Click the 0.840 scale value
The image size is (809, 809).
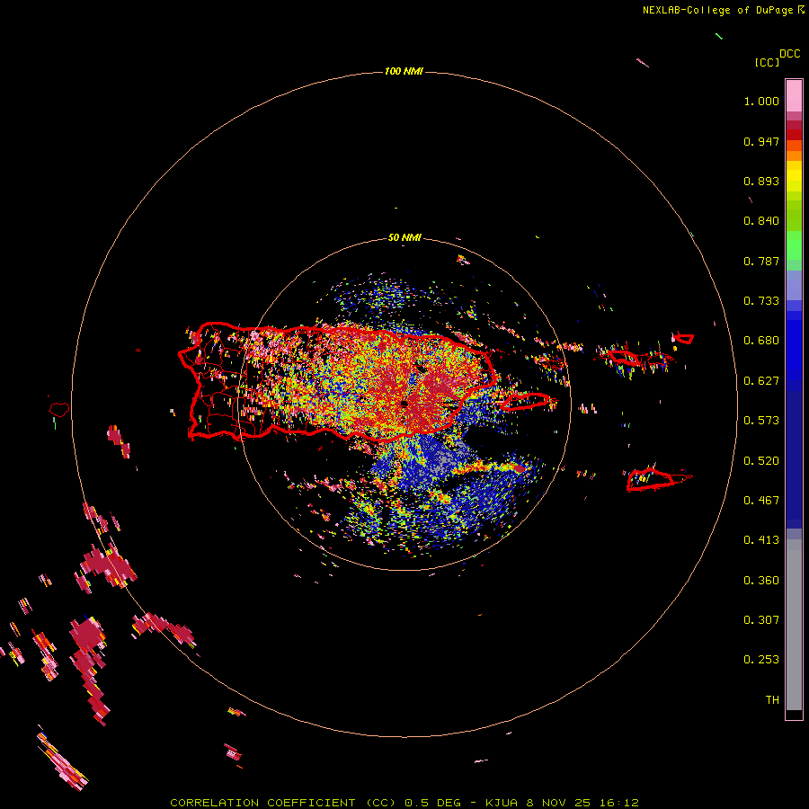click(x=761, y=221)
